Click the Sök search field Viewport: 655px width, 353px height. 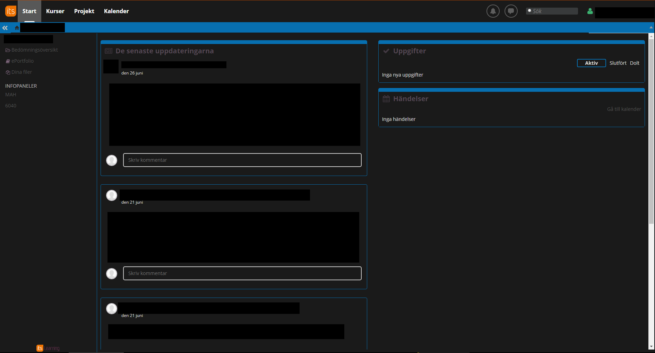point(554,11)
